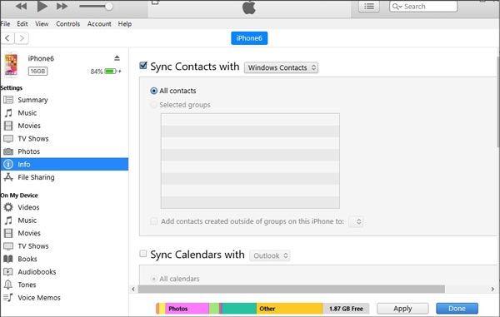Click the 16GB capacity label

[x=38, y=71]
